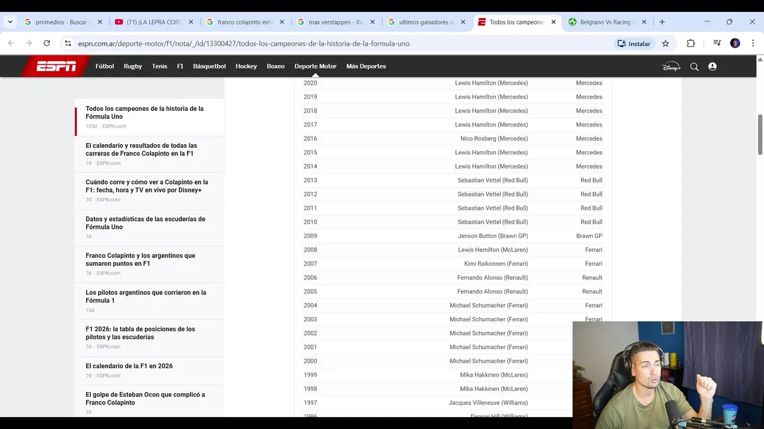764x429 pixels.
Task: Open 'Los pilotos argentinos que corrieron' article
Action: (146, 296)
